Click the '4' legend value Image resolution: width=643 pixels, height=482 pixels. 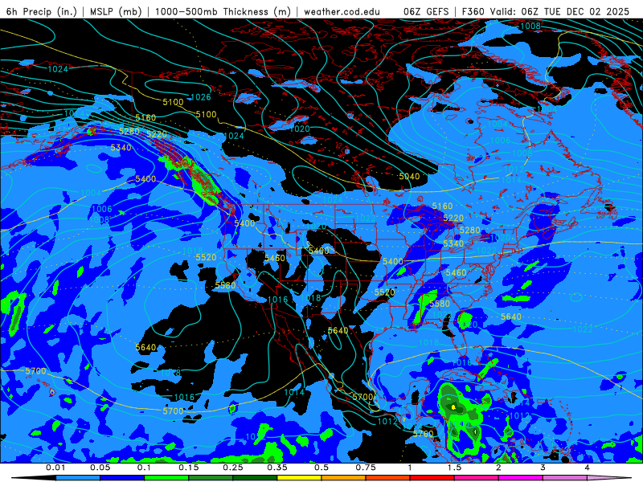coord(588,468)
